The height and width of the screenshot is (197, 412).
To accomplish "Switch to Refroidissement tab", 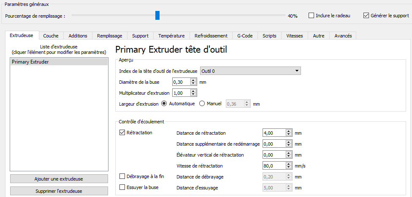I will pos(211,36).
